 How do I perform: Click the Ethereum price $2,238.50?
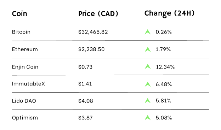tap(91, 49)
